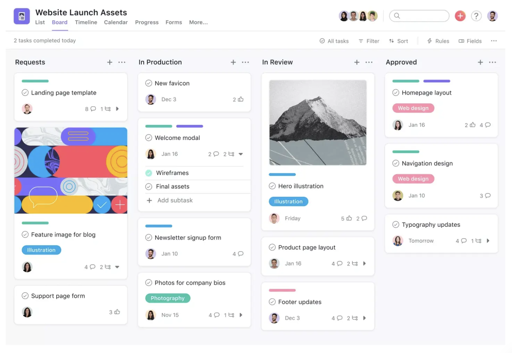Add a task to In Review column
This screenshot has width=512, height=353.
(357, 62)
